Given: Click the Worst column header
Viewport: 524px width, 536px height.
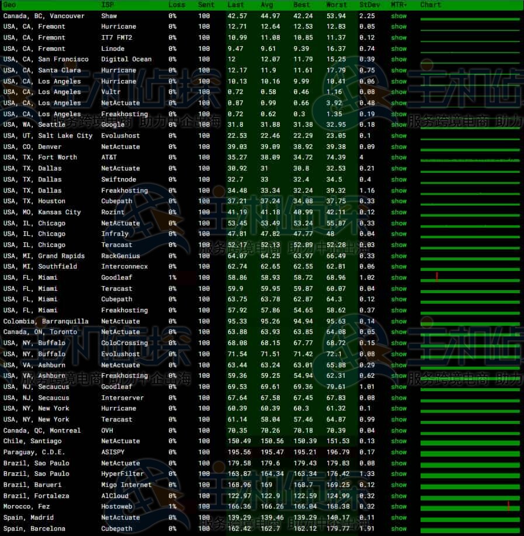Looking at the screenshot, I should 336,5.
